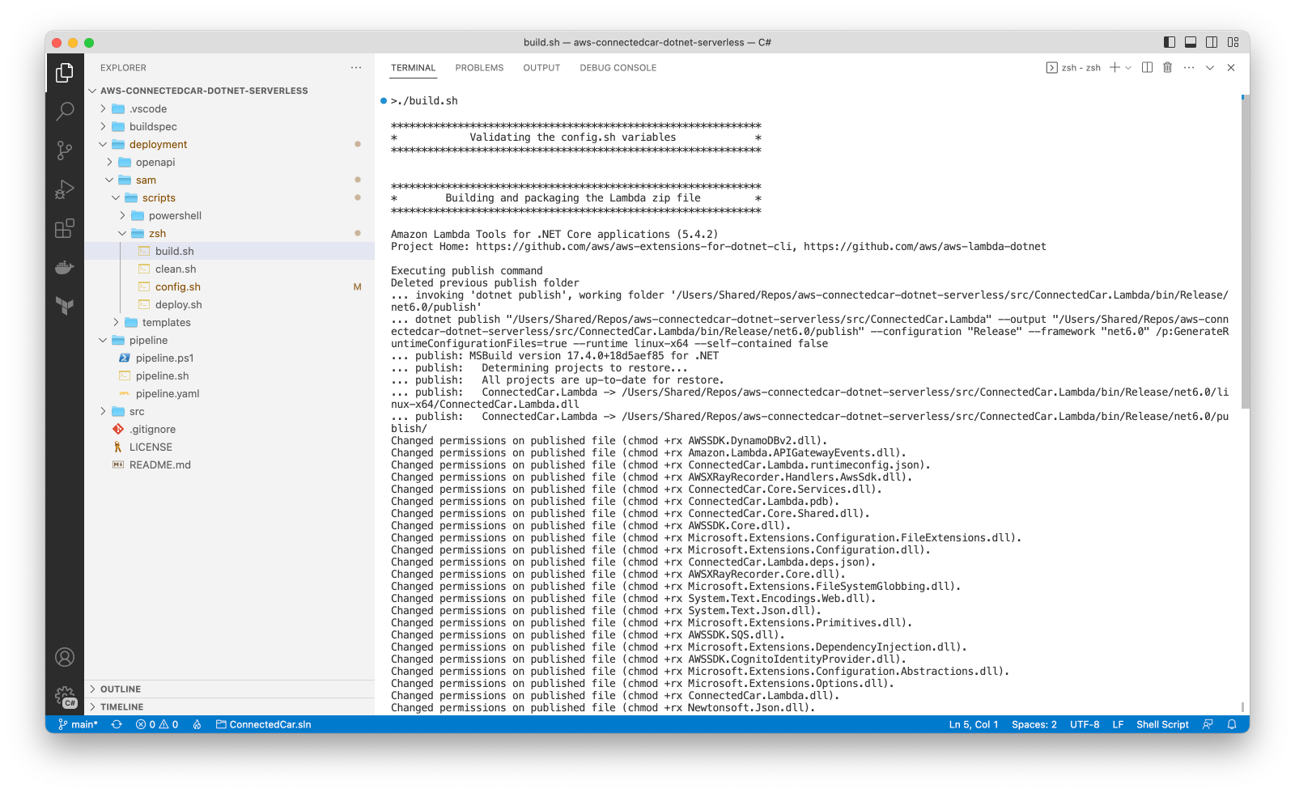Open the Extensions view
1295x793 pixels.
65,228
